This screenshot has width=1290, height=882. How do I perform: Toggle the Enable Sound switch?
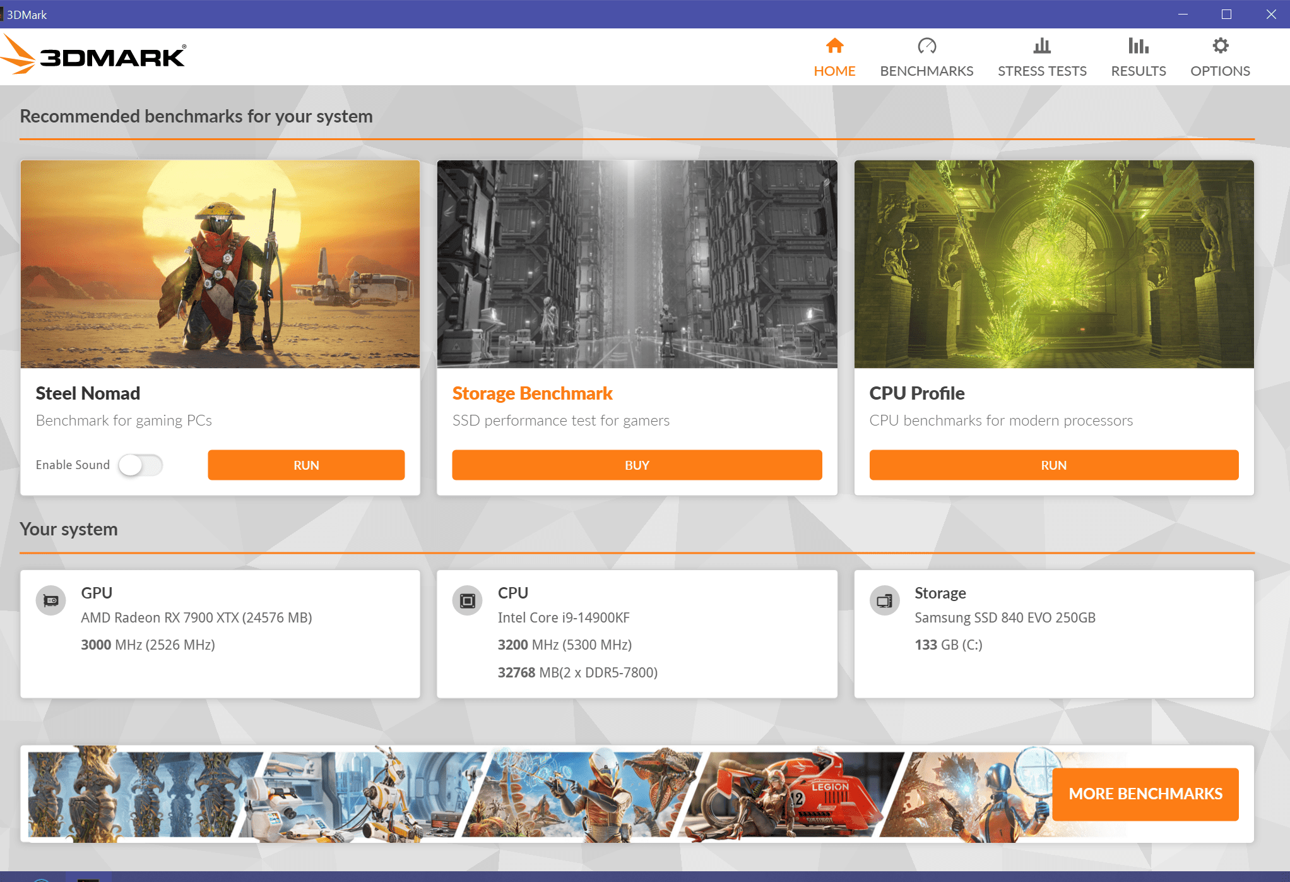(141, 465)
